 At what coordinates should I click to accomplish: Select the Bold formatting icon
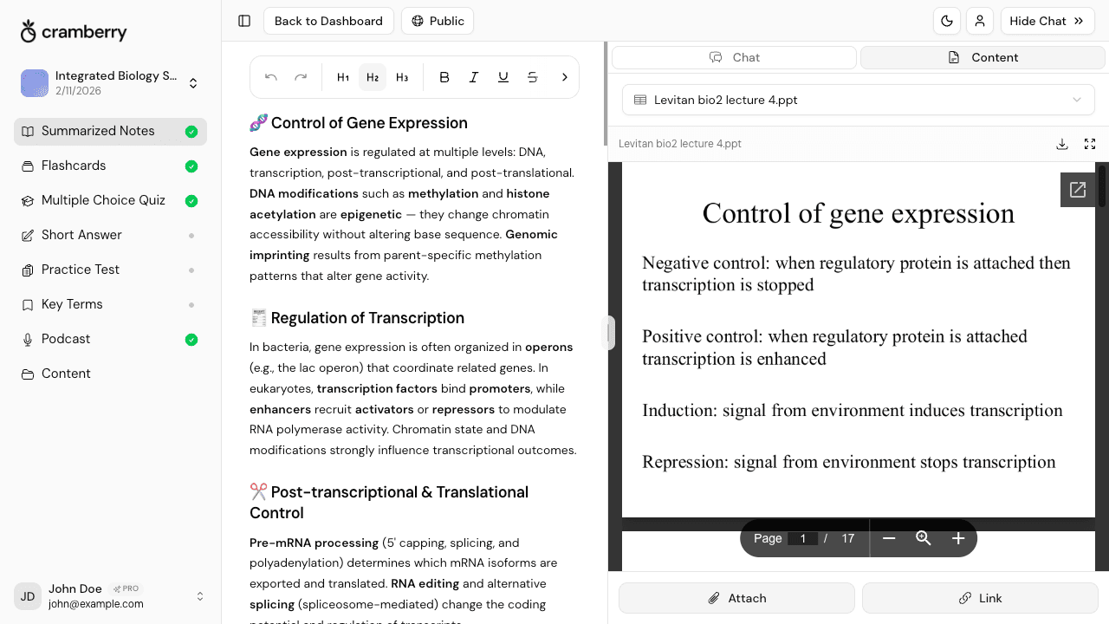[444, 77]
